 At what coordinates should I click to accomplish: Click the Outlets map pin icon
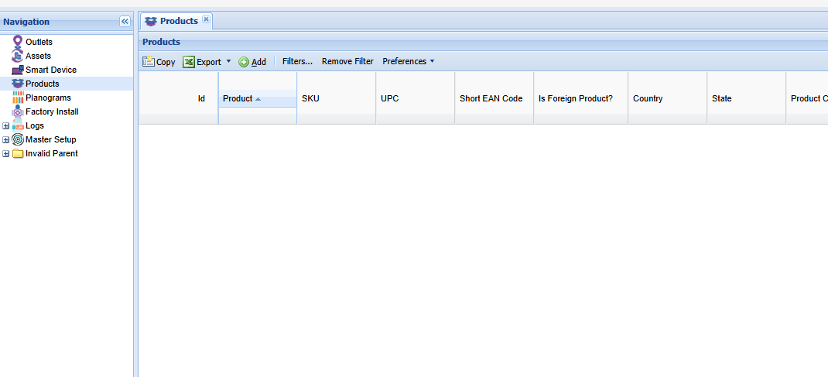click(x=18, y=42)
